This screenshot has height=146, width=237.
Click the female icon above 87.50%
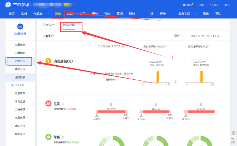tap(201, 104)
